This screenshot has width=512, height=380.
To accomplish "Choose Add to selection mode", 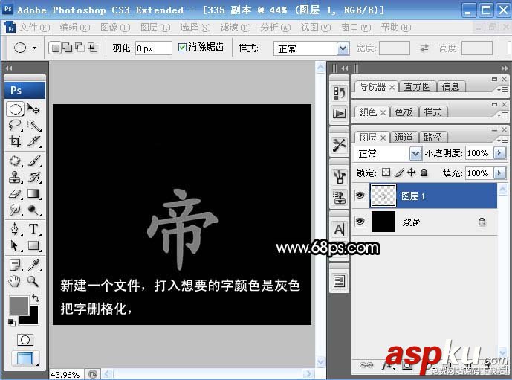I will pyautogui.click(x=68, y=48).
